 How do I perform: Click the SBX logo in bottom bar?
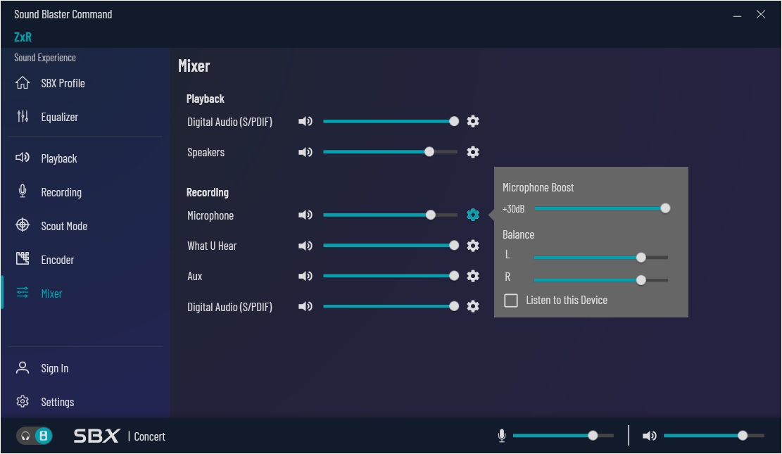pyautogui.click(x=97, y=436)
